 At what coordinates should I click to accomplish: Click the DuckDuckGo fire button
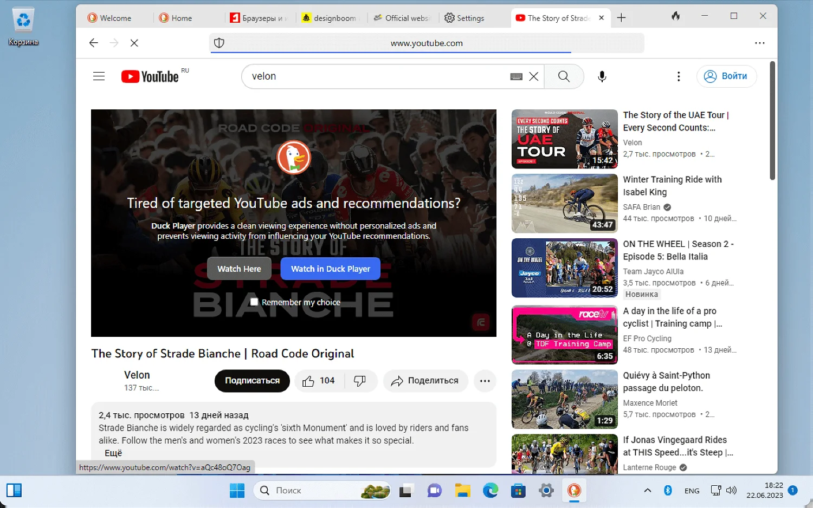pyautogui.click(x=675, y=16)
